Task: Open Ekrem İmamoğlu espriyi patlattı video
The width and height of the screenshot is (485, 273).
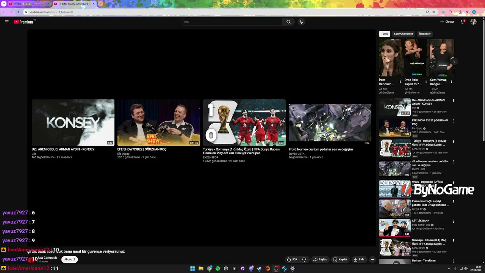Action: coord(430,203)
